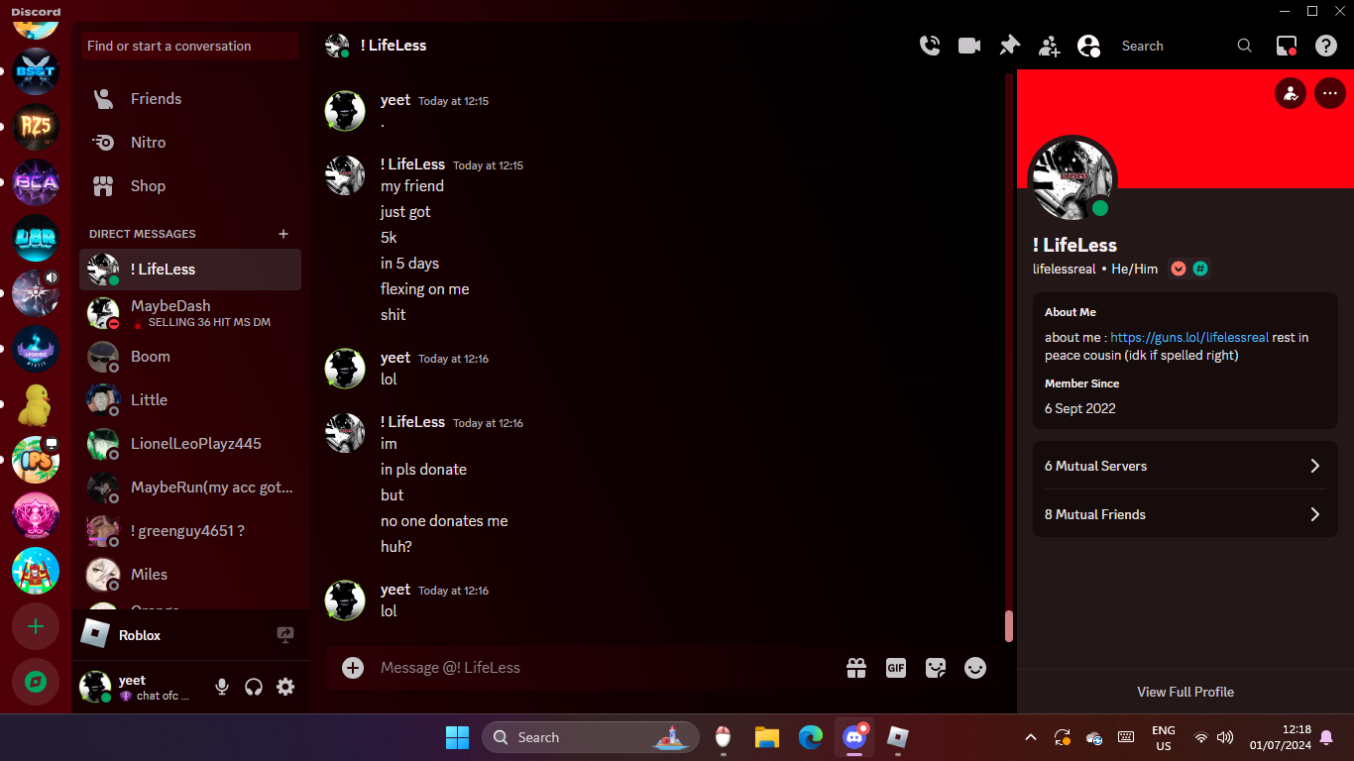Click Find or start a conversation
Screen dimensions: 1354x761
pyautogui.click(x=190, y=46)
